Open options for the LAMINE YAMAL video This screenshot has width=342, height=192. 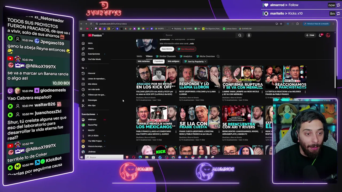[x=262, y=92]
